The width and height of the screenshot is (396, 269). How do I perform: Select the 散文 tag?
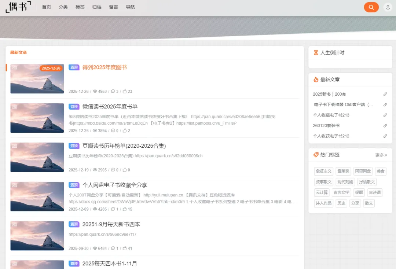click(369, 203)
